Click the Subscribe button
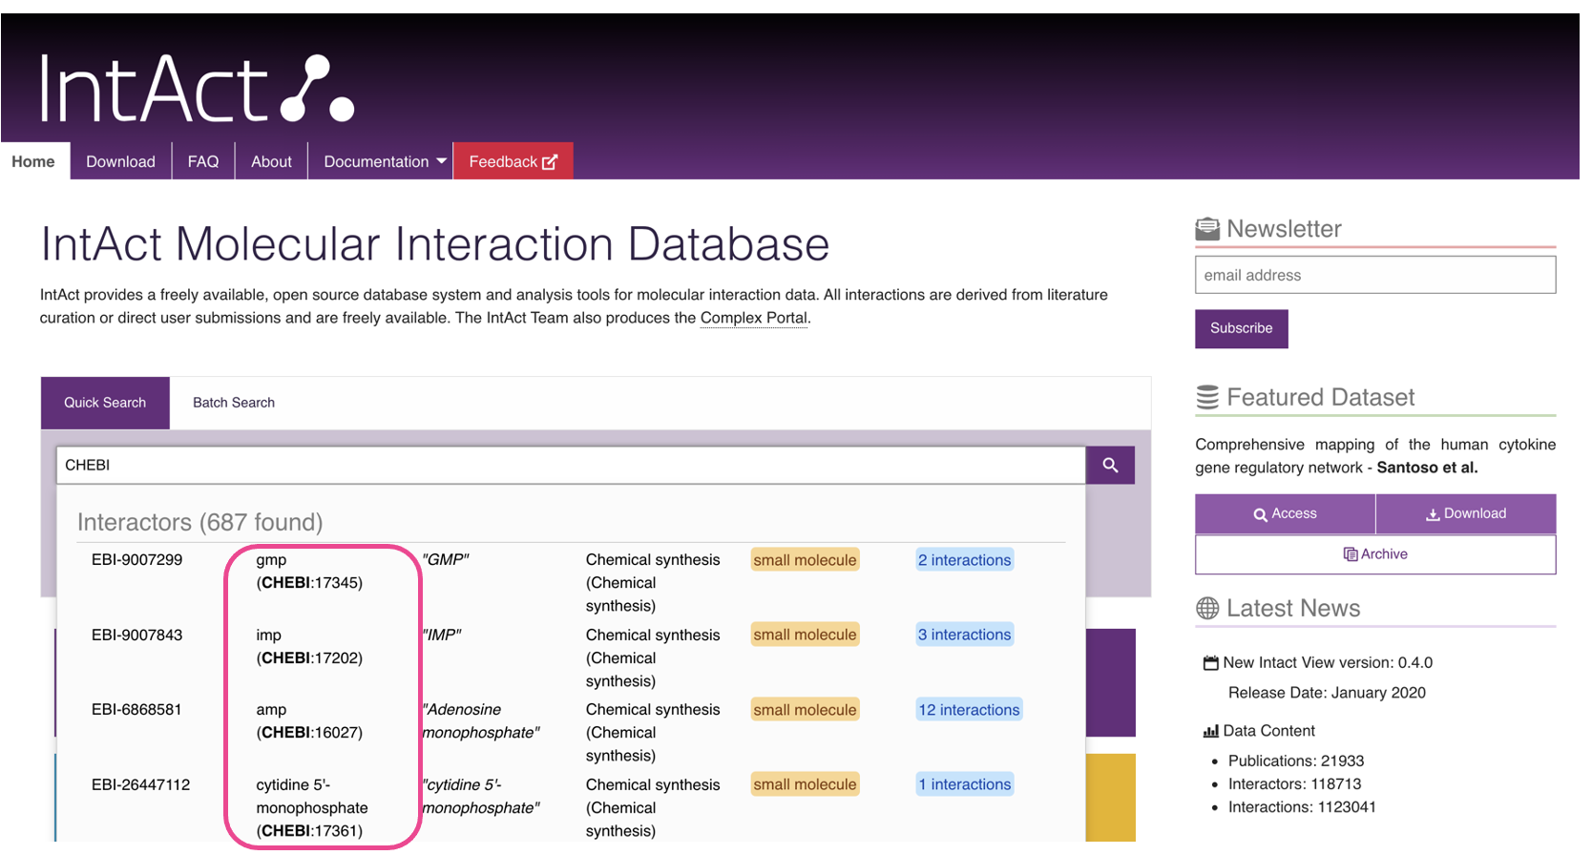 pos(1241,328)
